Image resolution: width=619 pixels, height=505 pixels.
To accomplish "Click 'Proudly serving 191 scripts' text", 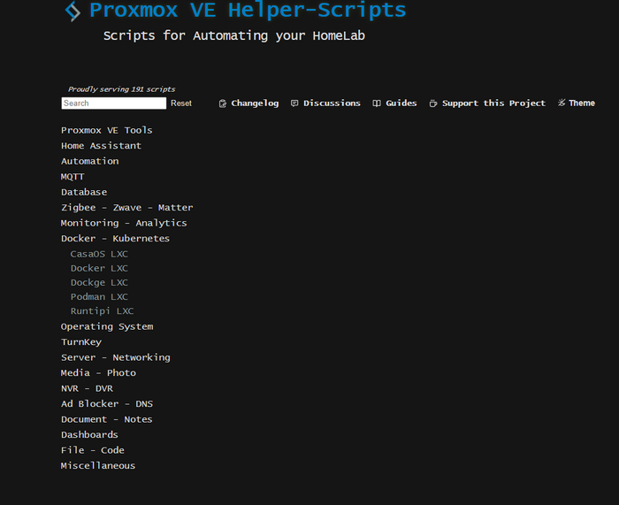I will 122,89.
